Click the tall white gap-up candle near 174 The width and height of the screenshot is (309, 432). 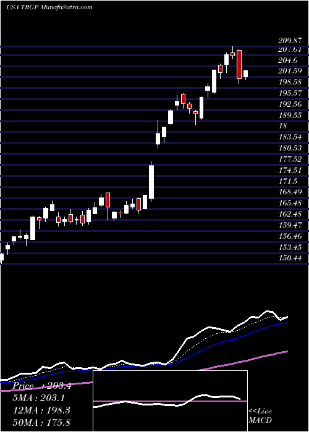click(x=151, y=182)
